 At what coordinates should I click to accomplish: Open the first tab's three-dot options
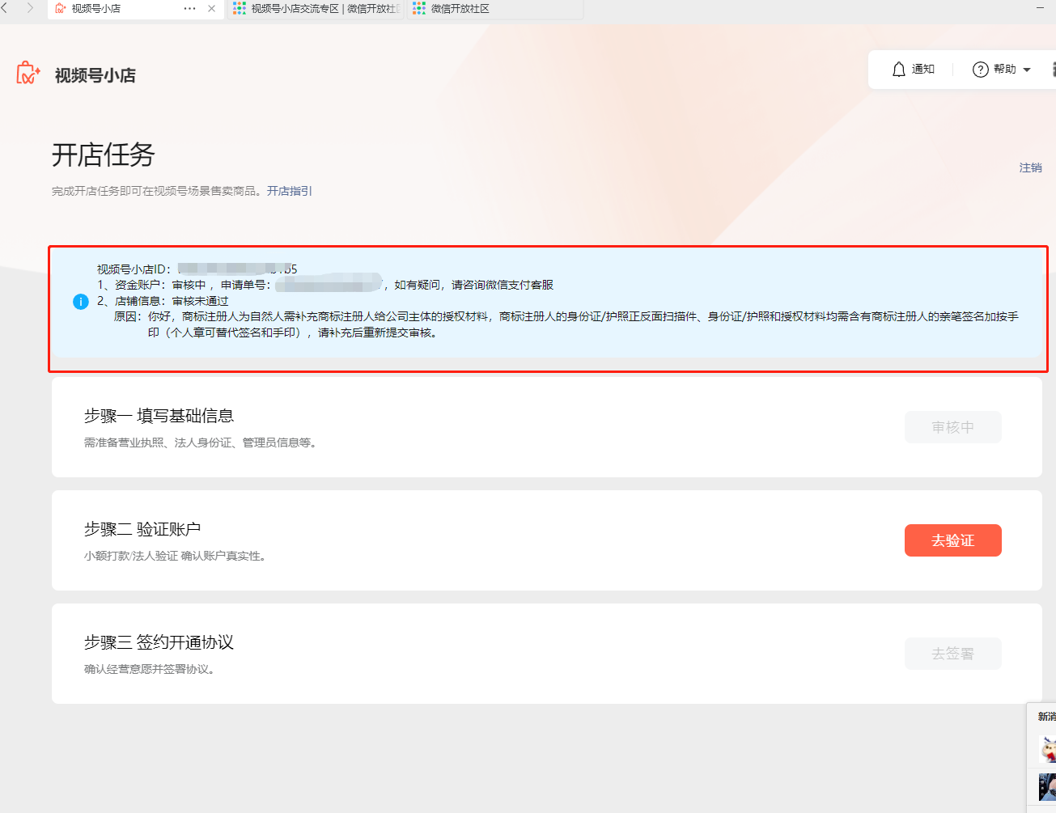pos(190,9)
